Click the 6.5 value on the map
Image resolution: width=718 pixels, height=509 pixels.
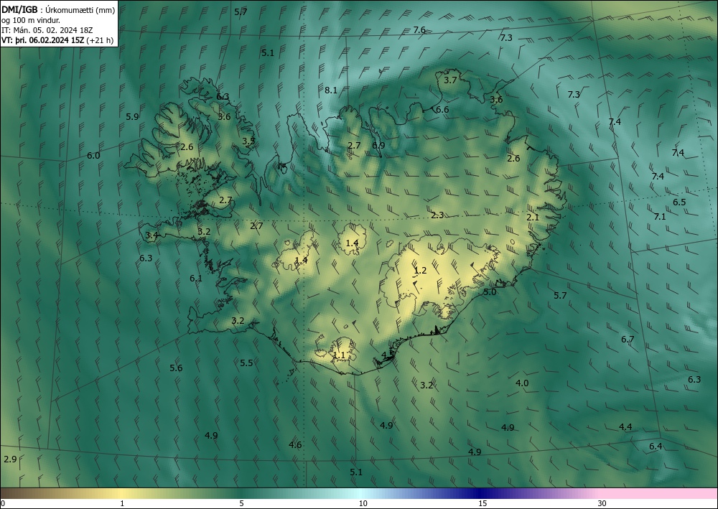[679, 202]
